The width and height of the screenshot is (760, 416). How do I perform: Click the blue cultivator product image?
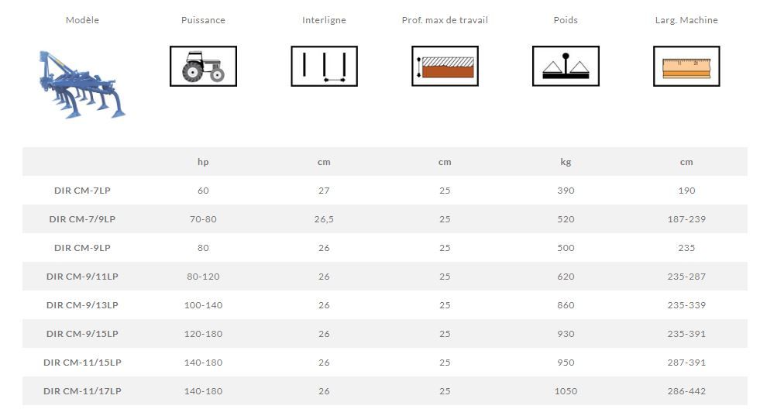pyautogui.click(x=81, y=84)
